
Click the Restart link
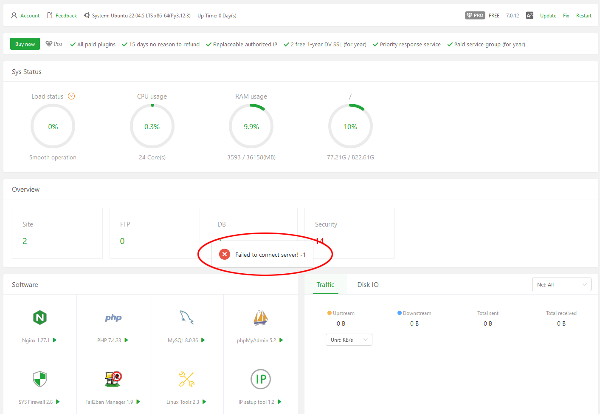click(x=584, y=16)
